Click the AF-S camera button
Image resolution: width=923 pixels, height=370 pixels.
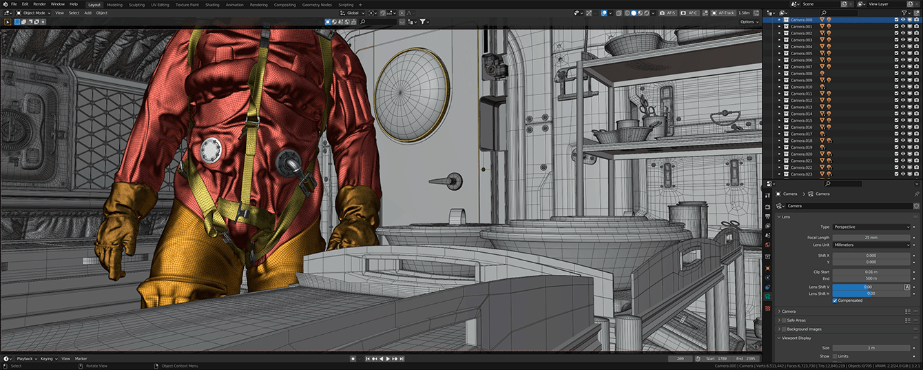[668, 13]
